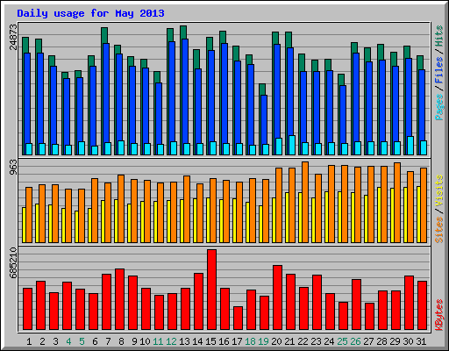Click day label 10 on the x-axis

[x=145, y=341]
